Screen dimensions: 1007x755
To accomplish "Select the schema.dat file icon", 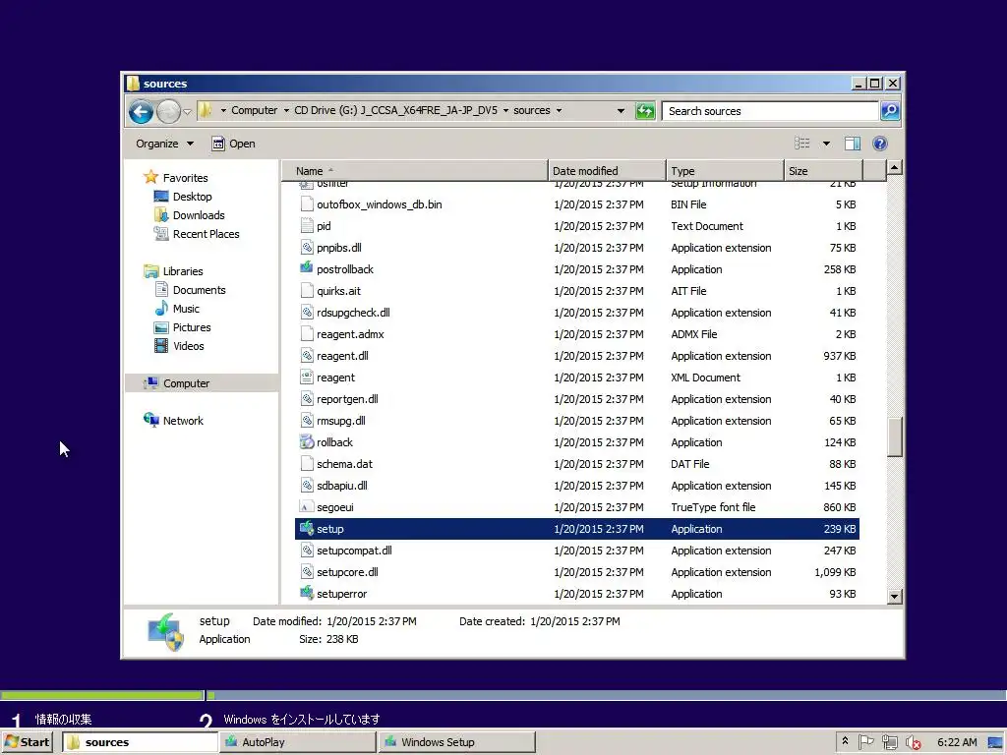I will pos(307,464).
